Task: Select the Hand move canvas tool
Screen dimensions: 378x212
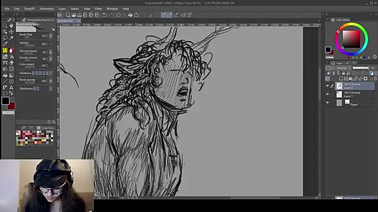Action: [11, 25]
